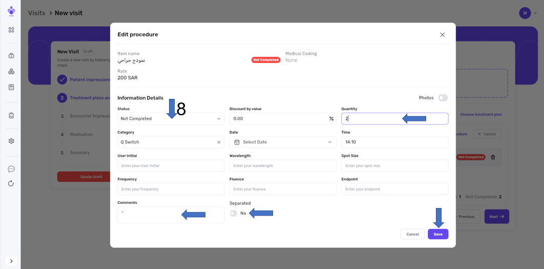This screenshot has height=269, width=544.
Task: Click the settings gear icon in sidebar
Action: click(11, 141)
